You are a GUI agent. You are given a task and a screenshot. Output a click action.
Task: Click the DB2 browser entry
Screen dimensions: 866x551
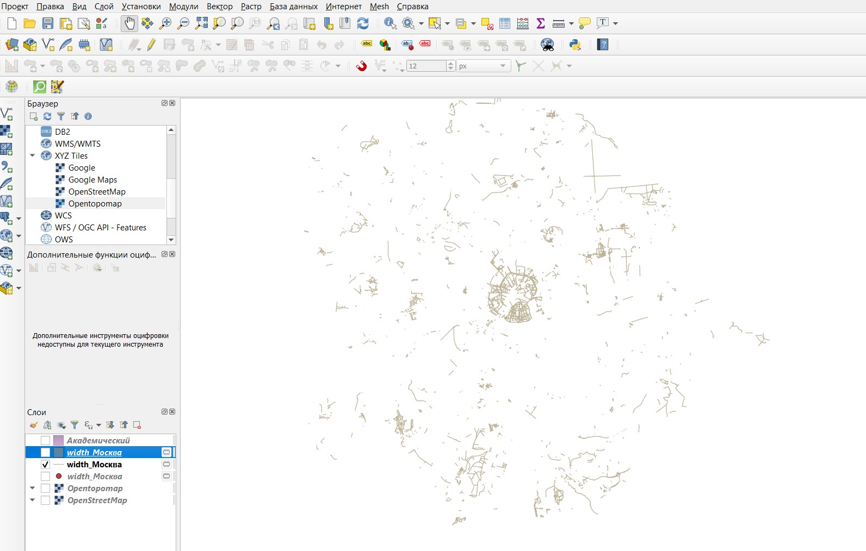(63, 132)
